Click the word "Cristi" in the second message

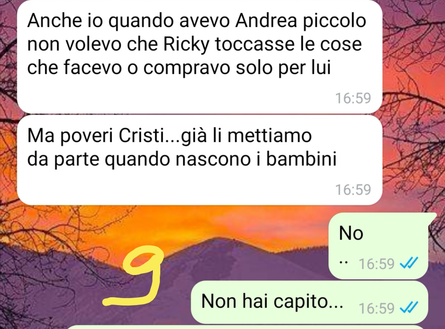141,136
